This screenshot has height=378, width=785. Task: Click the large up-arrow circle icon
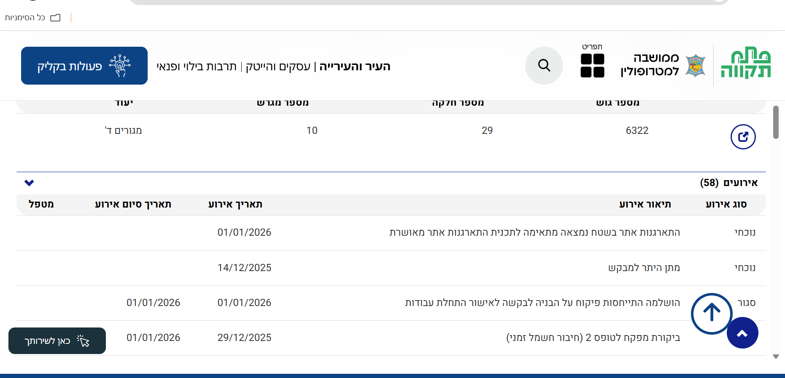coord(712,313)
